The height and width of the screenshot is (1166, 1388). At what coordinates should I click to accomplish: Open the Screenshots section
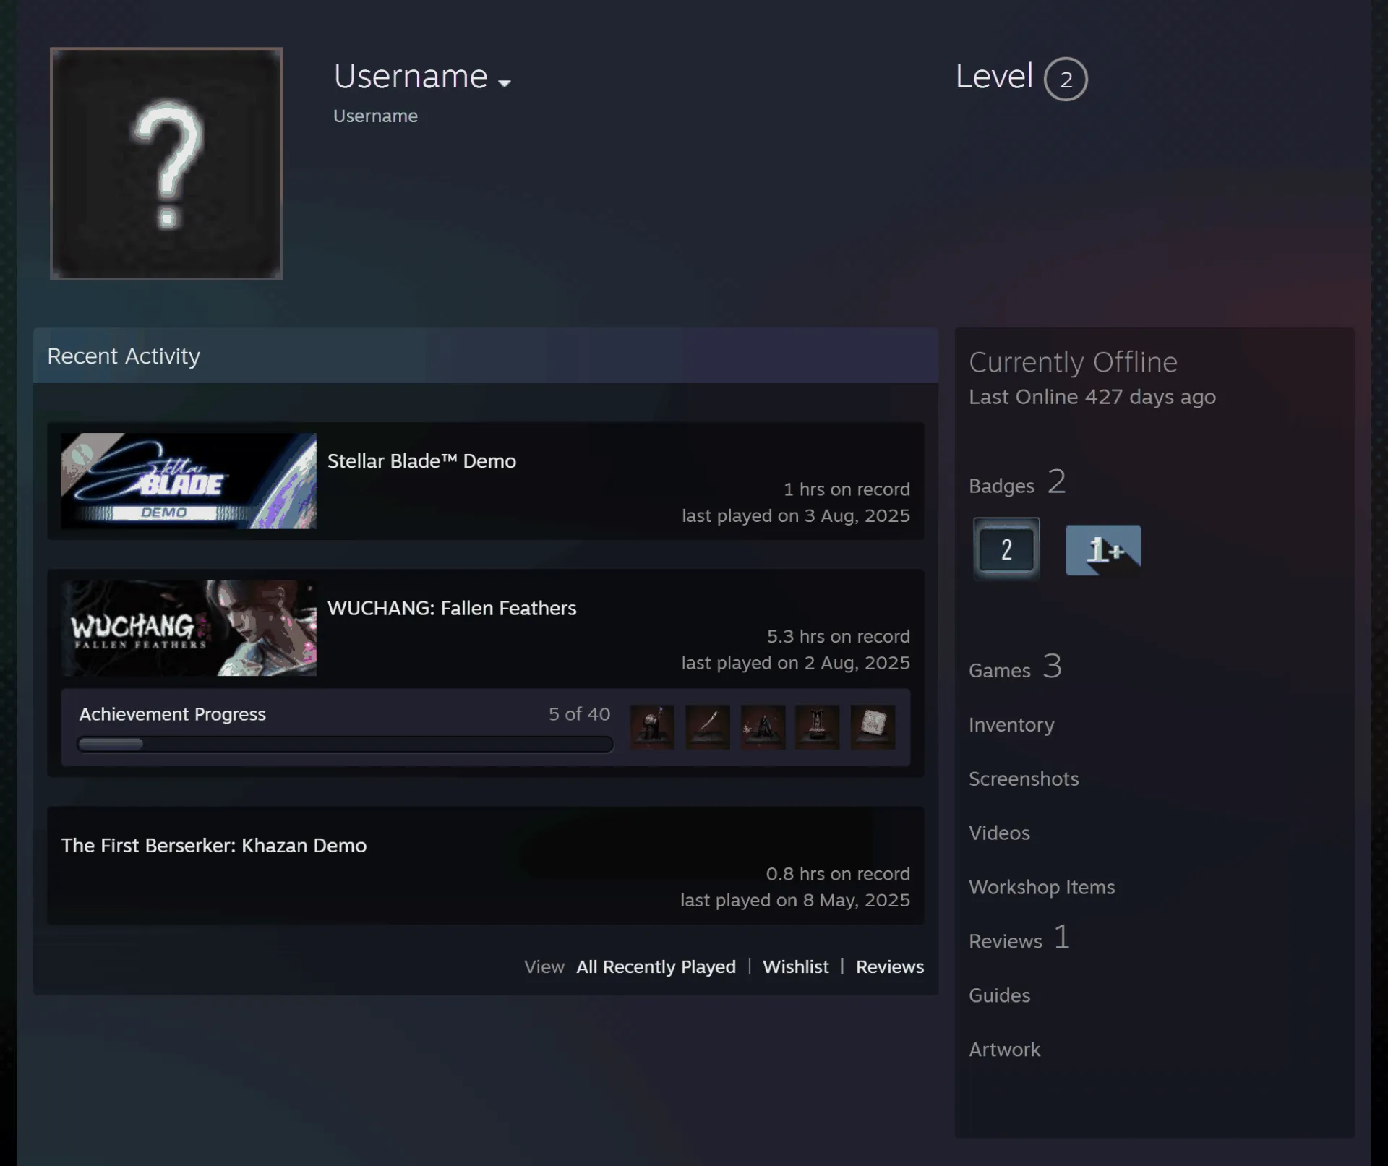click(1024, 779)
